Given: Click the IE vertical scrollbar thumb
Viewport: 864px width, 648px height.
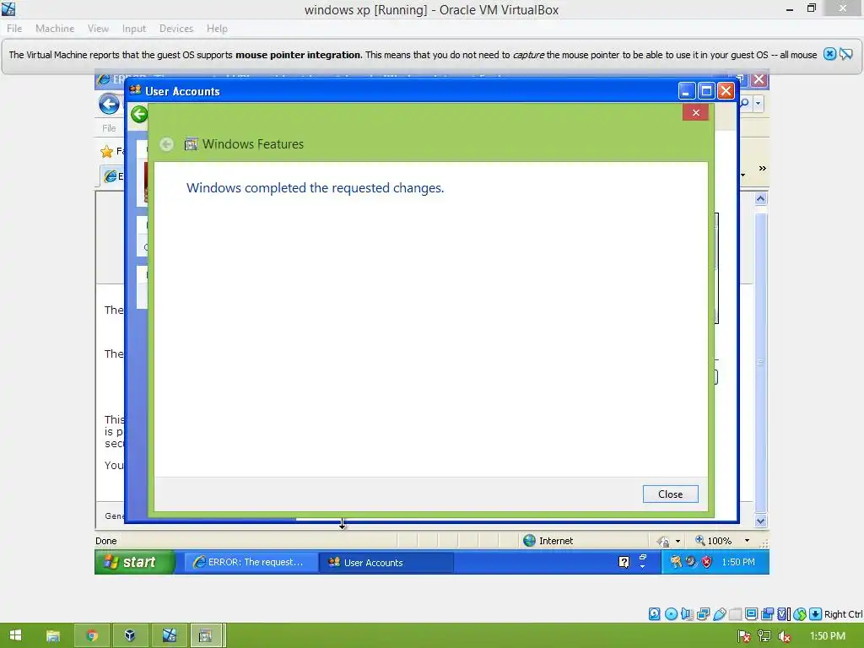Looking at the screenshot, I should pyautogui.click(x=760, y=363).
